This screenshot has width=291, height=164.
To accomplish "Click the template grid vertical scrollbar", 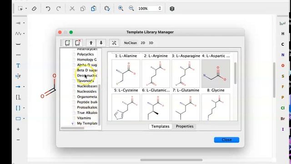I will coord(236,73).
